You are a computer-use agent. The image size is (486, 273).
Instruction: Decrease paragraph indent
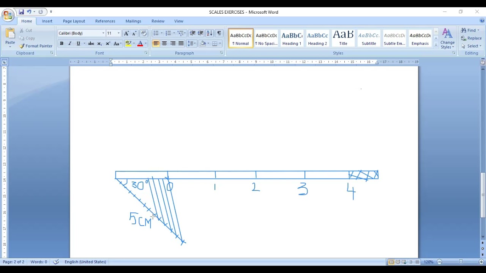click(193, 33)
